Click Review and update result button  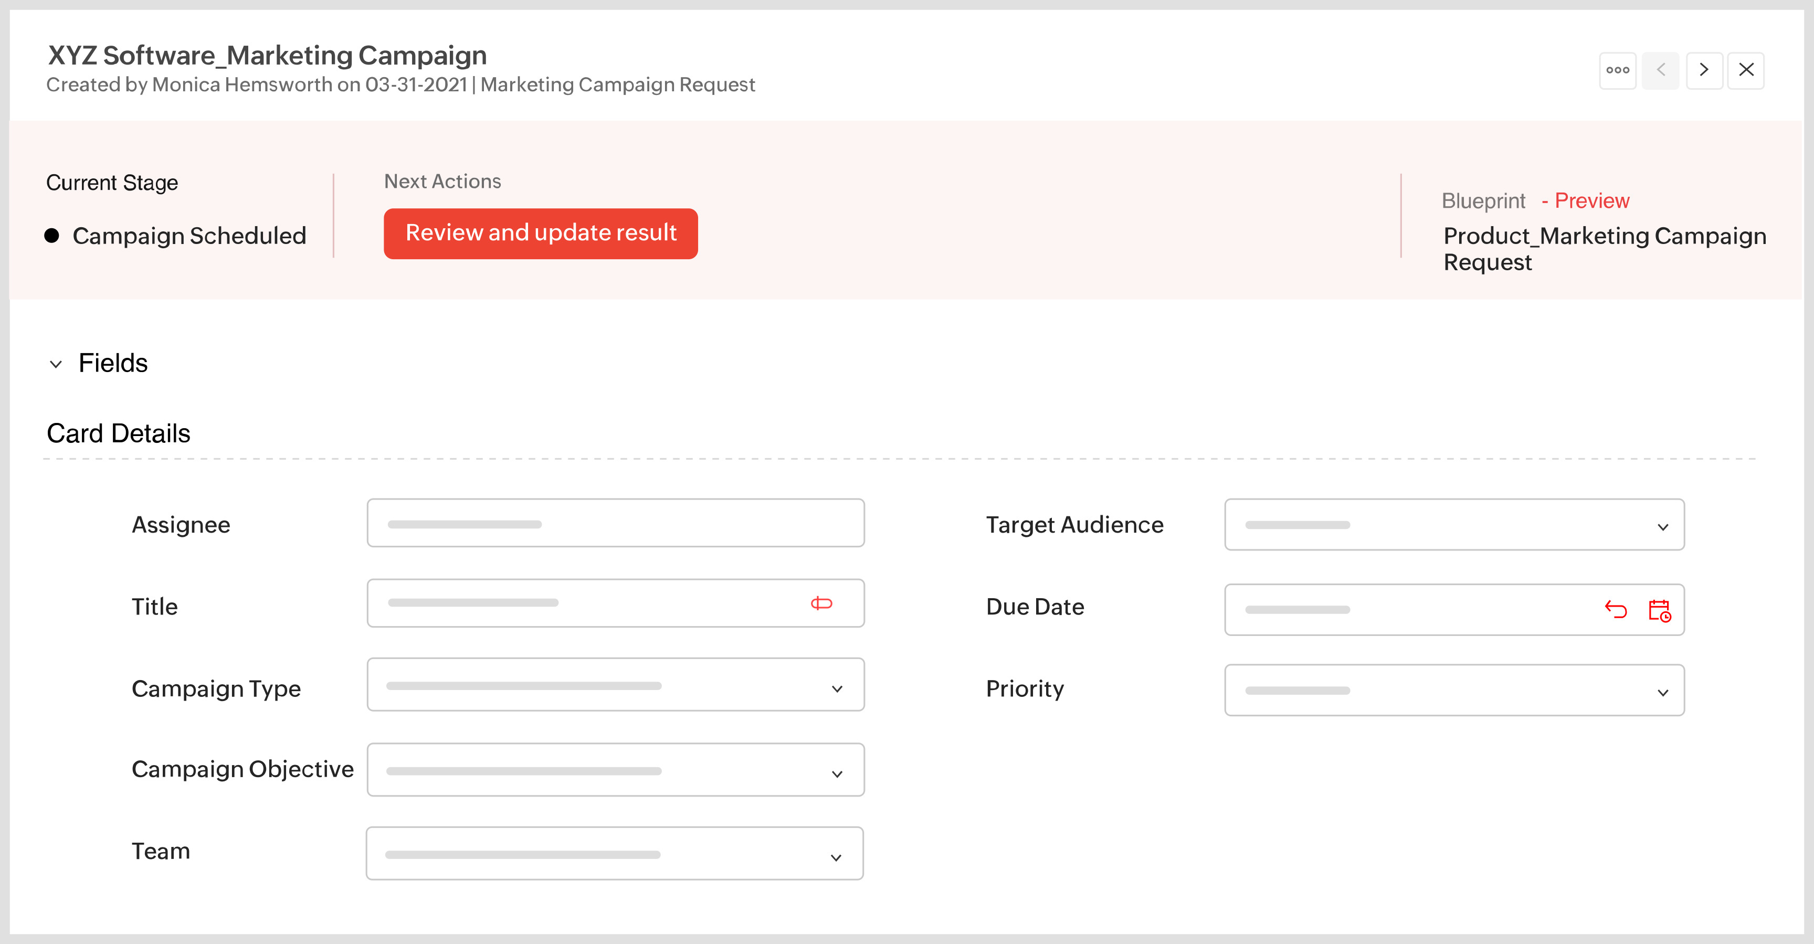541,234
